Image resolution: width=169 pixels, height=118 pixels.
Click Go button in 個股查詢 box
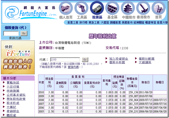coord(24,33)
